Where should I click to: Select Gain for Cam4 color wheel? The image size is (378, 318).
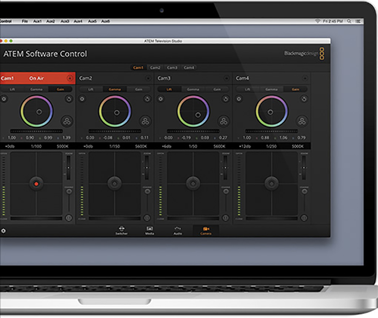(x=295, y=89)
